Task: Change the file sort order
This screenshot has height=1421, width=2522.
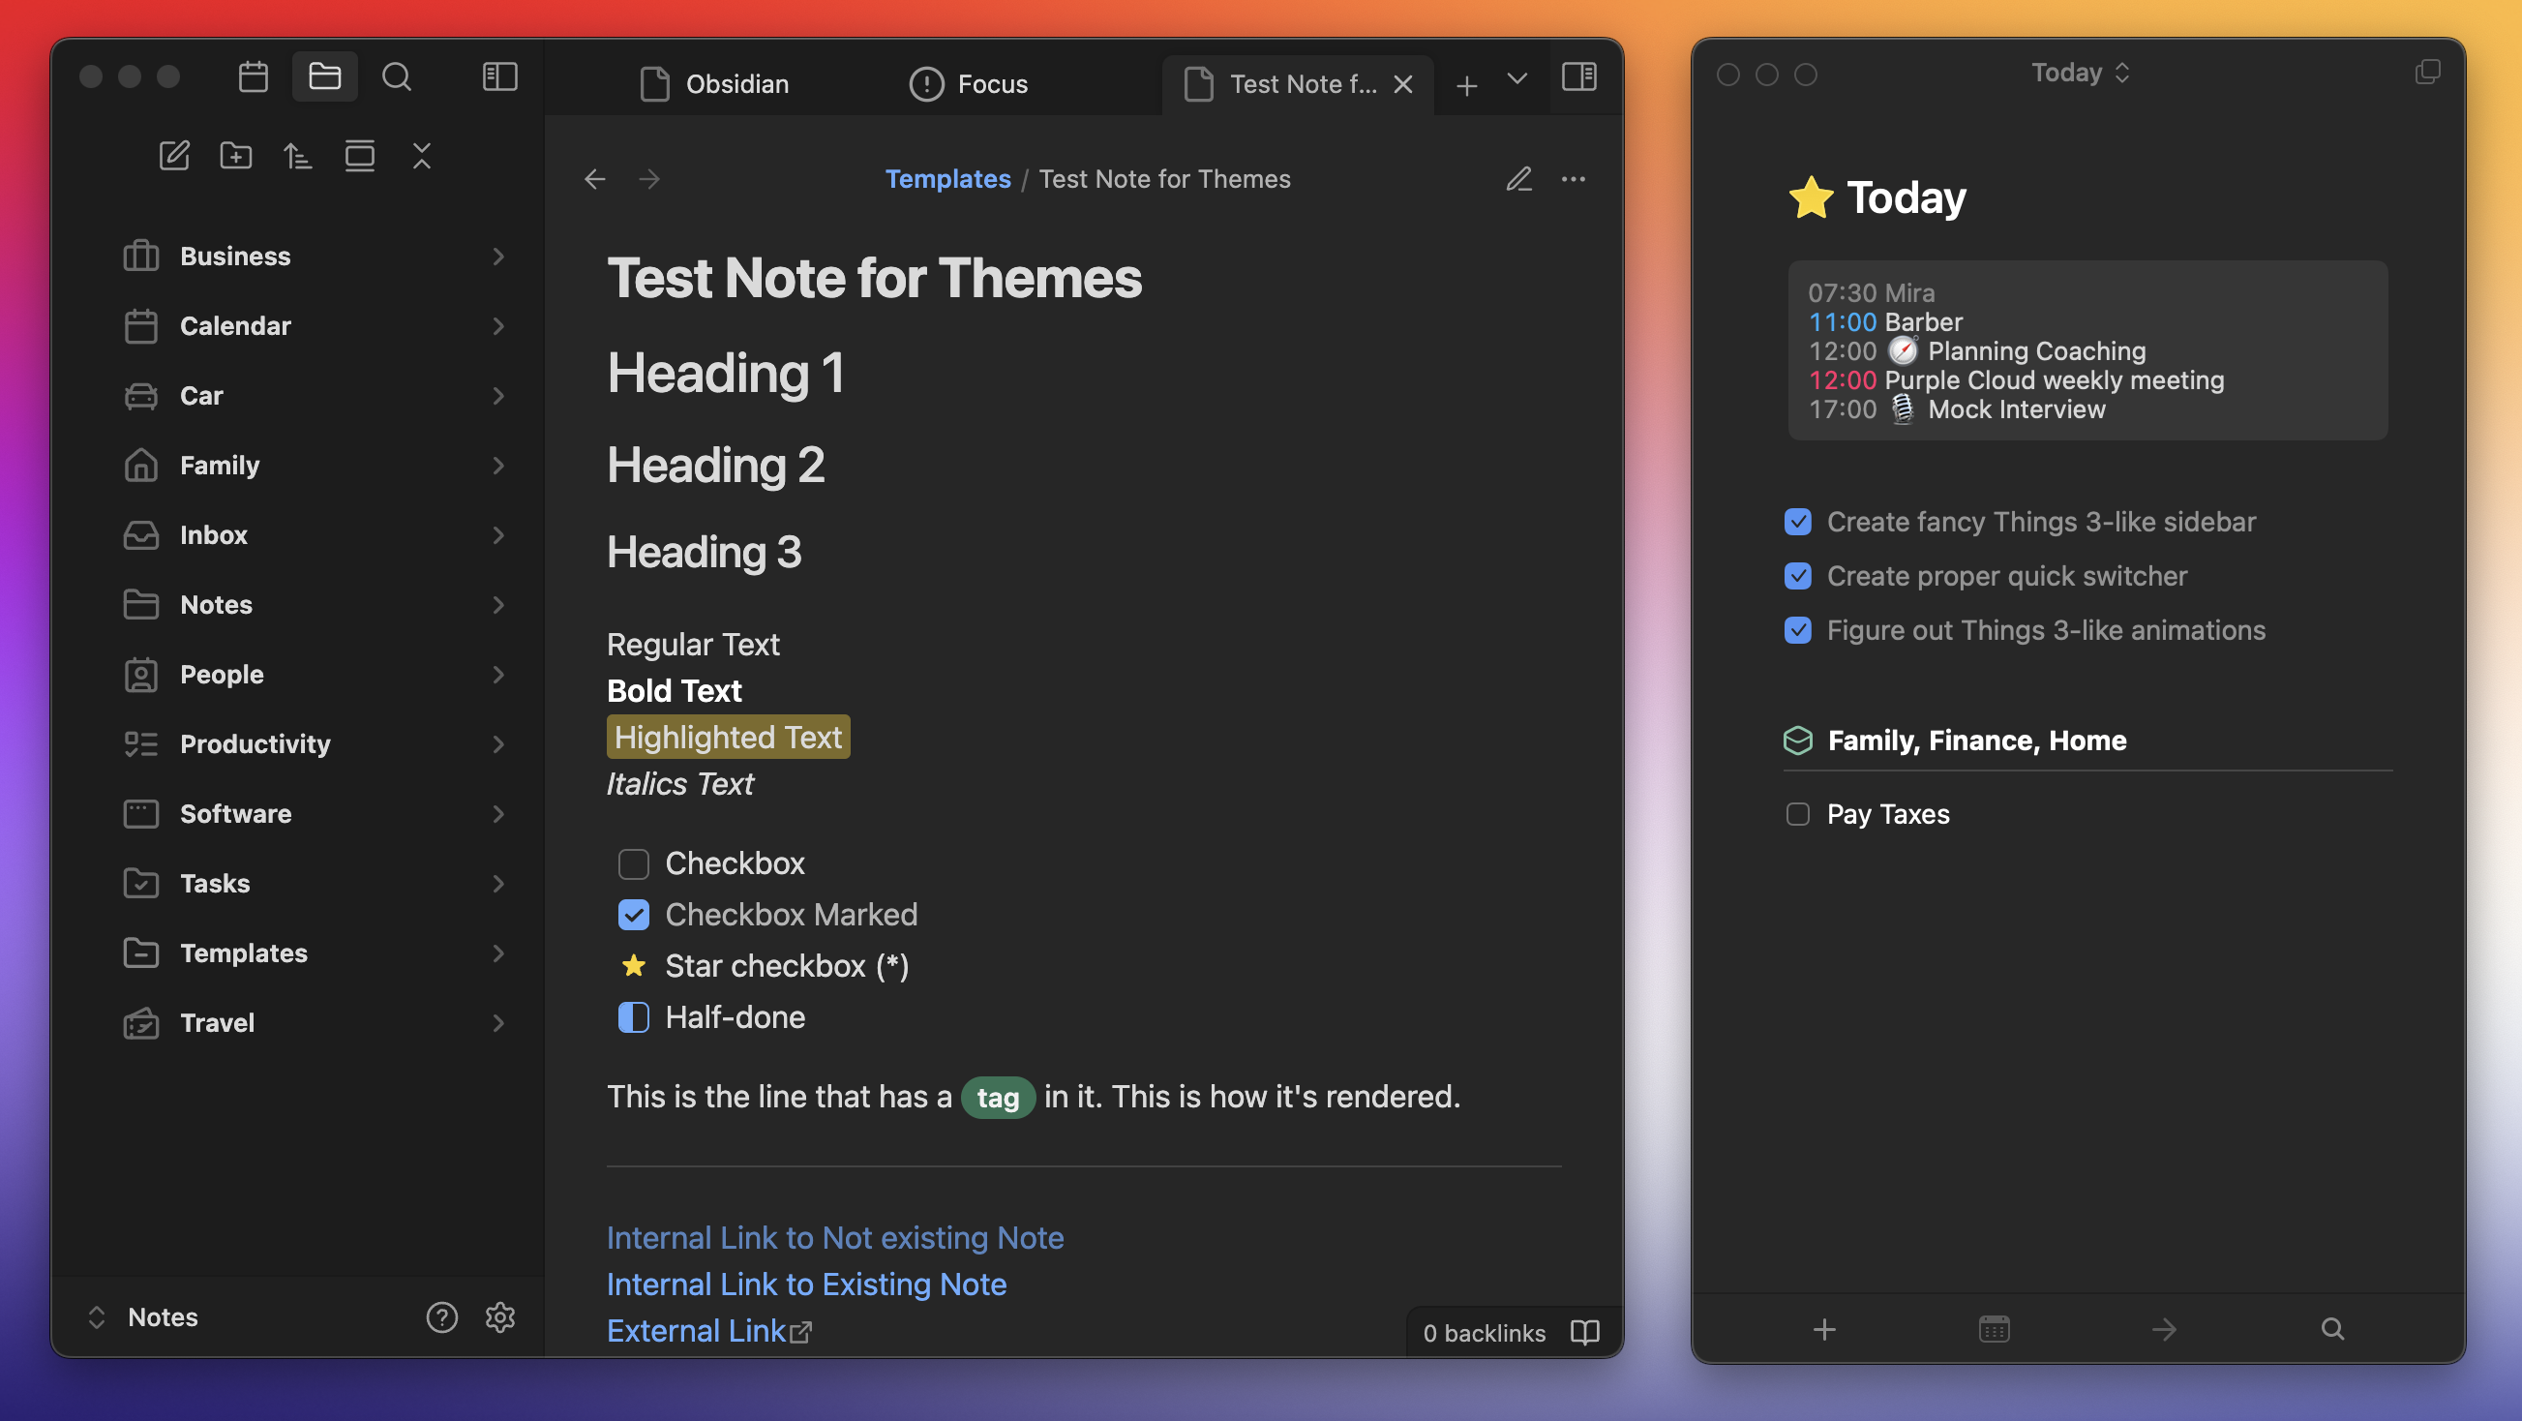Action: point(298,156)
